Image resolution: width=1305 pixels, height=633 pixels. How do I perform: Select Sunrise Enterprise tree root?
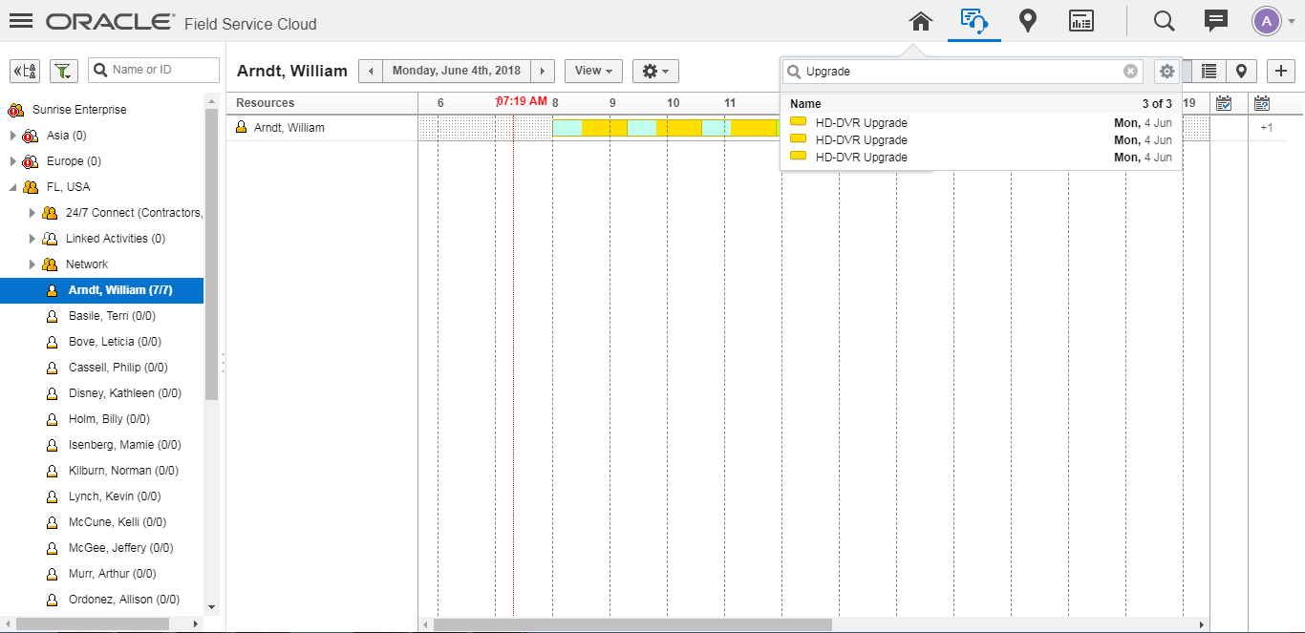coord(79,110)
